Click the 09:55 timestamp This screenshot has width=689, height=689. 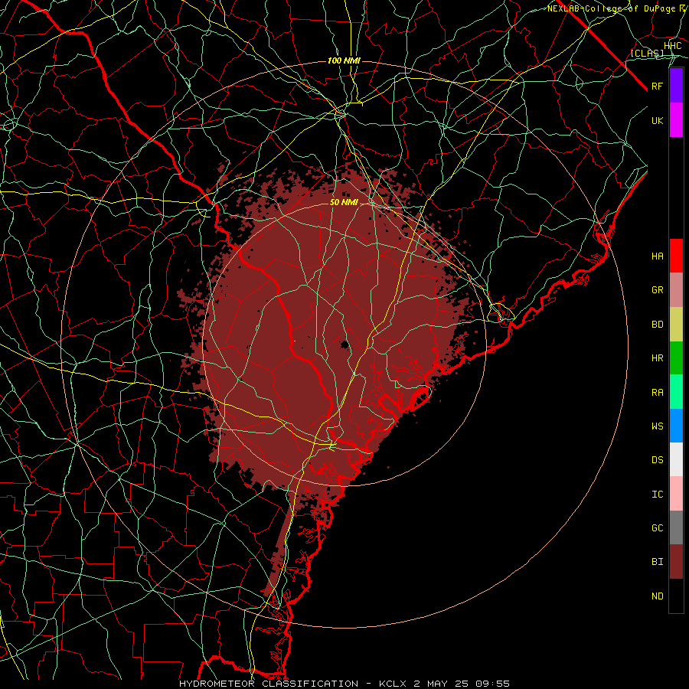[494, 684]
